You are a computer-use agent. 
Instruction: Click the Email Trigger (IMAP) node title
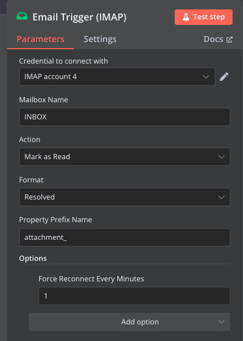pos(79,17)
